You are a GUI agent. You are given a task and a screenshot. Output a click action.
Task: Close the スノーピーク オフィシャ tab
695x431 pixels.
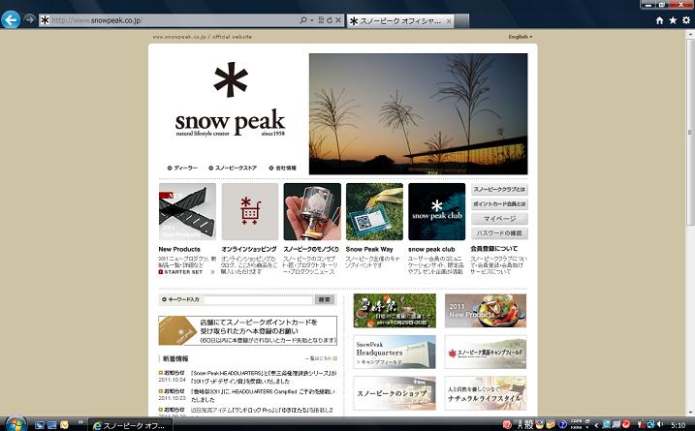pos(449,20)
